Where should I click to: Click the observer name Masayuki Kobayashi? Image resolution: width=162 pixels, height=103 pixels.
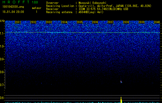92,3
